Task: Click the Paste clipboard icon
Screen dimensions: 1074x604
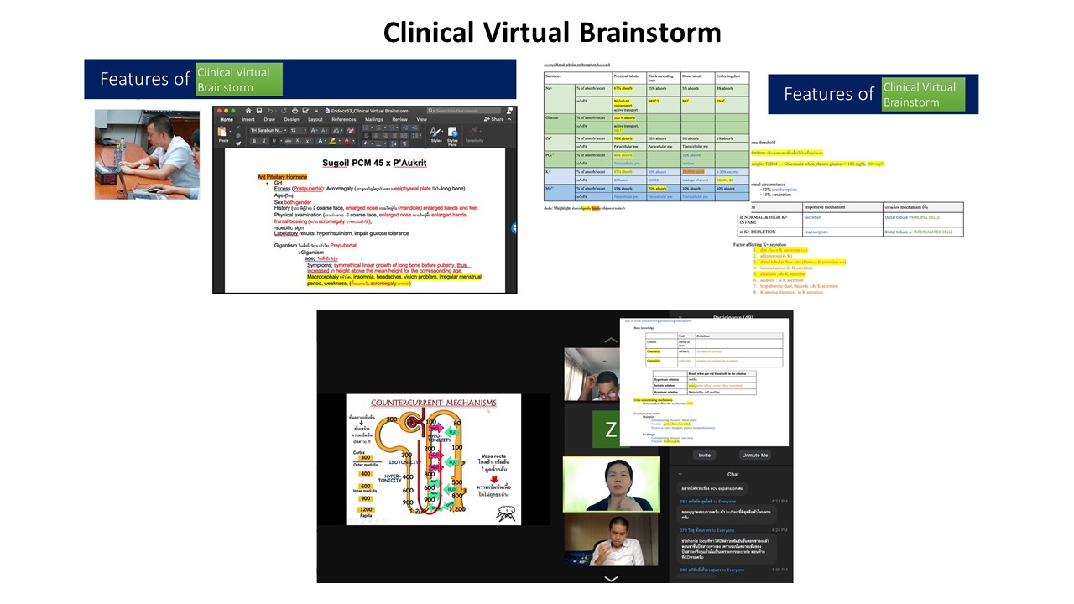Action: tap(223, 133)
